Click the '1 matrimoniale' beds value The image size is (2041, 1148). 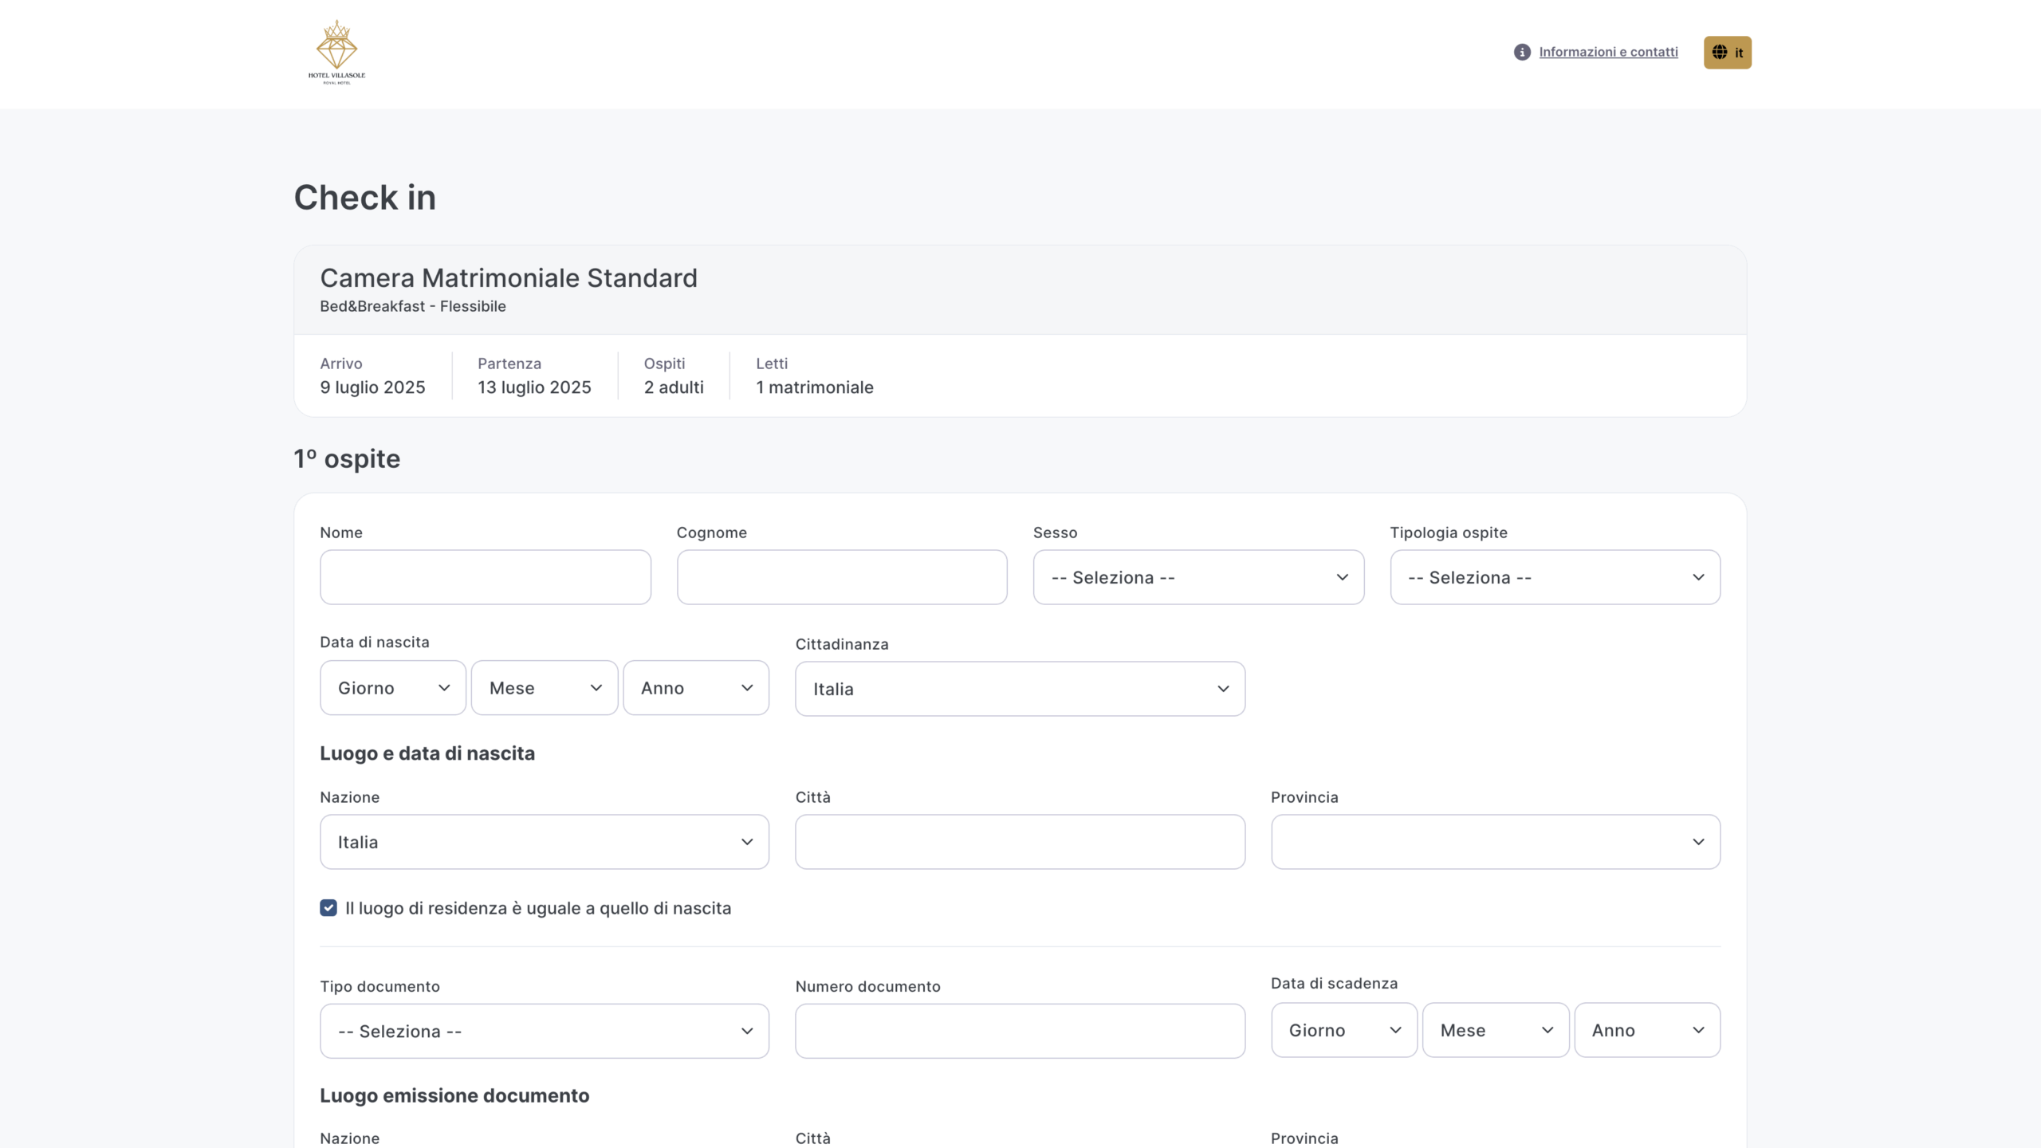(x=815, y=387)
